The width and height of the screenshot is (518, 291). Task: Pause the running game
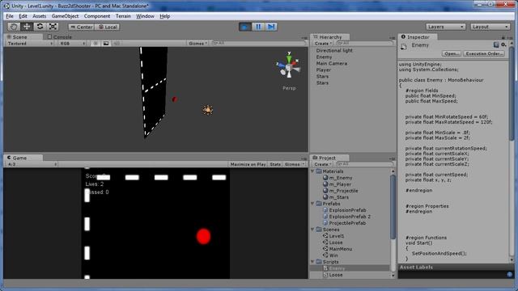(258, 27)
